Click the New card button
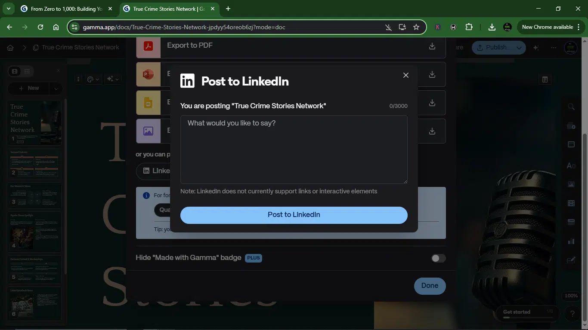588x330 pixels. coord(29,88)
